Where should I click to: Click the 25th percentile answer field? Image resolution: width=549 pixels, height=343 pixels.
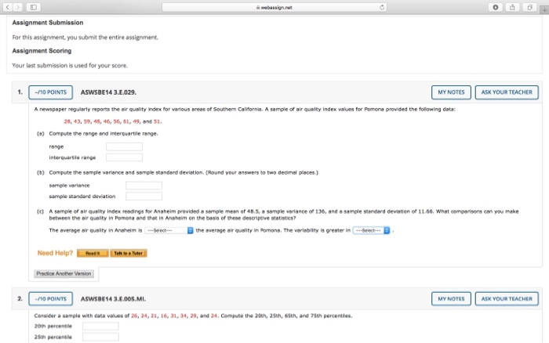coord(100,337)
